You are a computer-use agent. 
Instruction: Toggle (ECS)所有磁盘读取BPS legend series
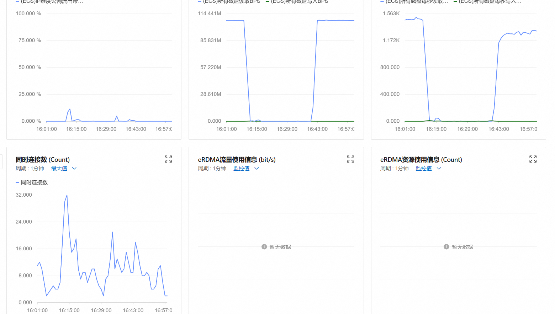[x=229, y=1]
